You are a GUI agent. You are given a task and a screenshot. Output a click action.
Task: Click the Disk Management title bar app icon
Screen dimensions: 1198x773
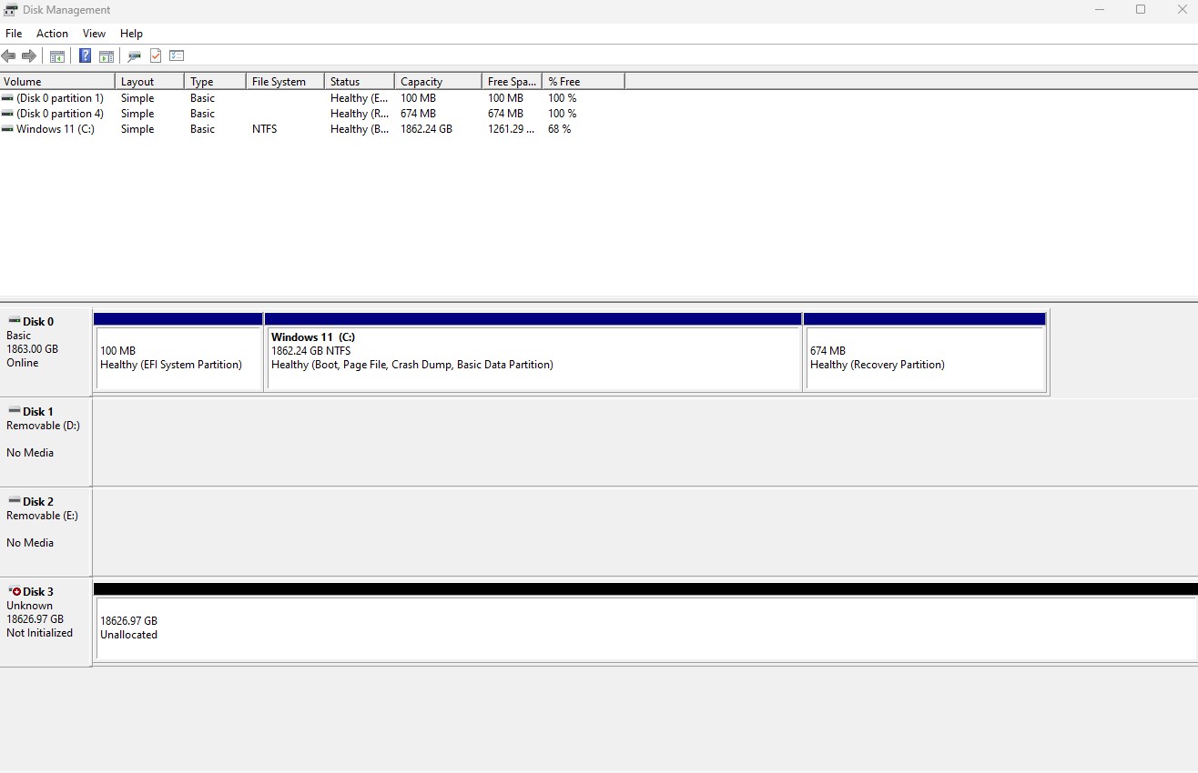pos(11,10)
